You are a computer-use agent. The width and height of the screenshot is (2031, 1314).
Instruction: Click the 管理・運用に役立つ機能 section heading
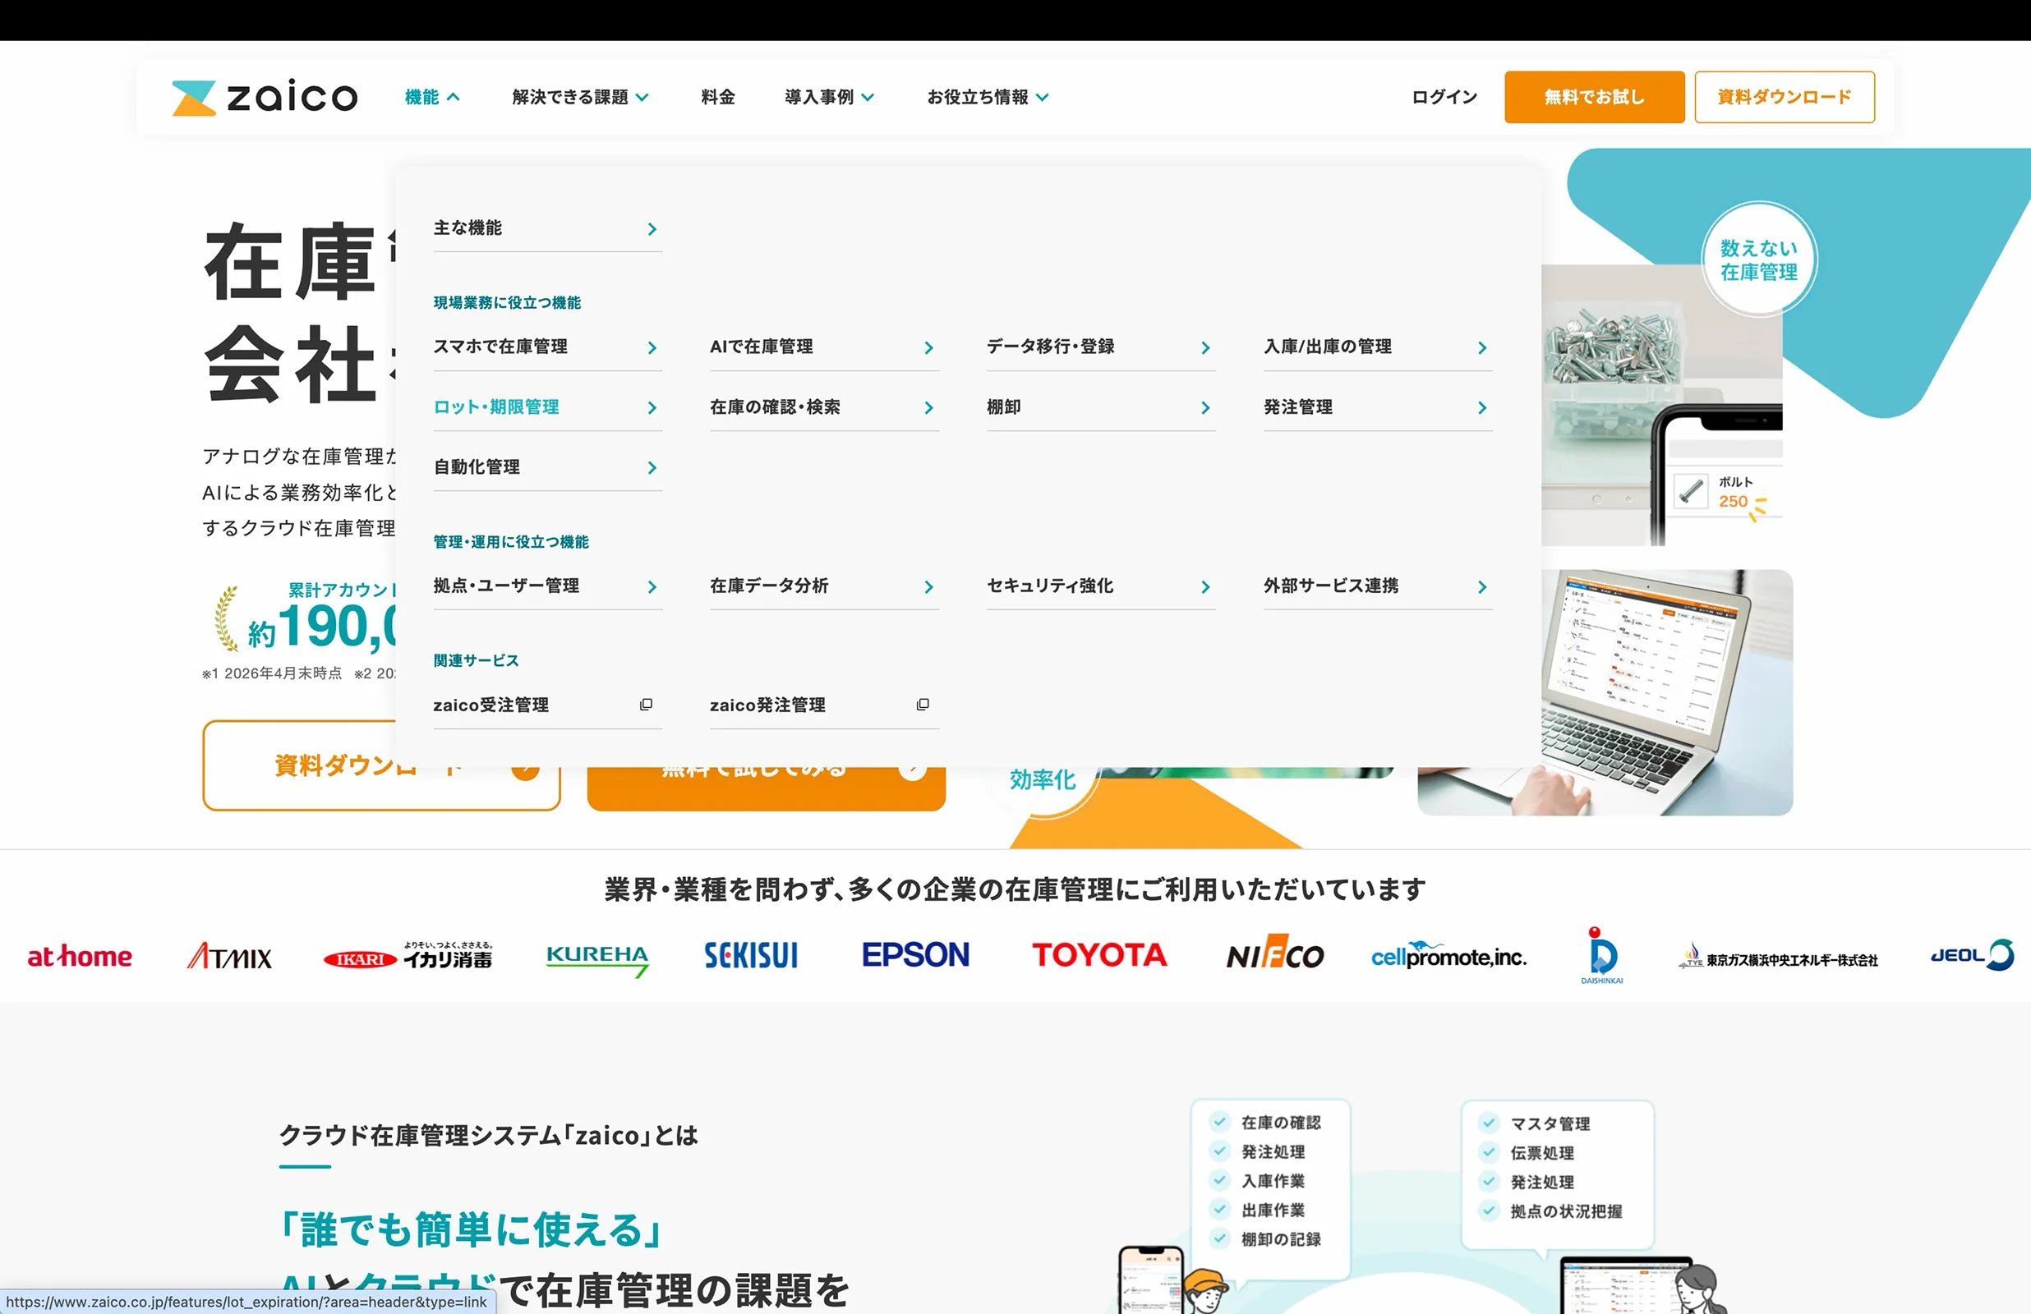click(511, 542)
